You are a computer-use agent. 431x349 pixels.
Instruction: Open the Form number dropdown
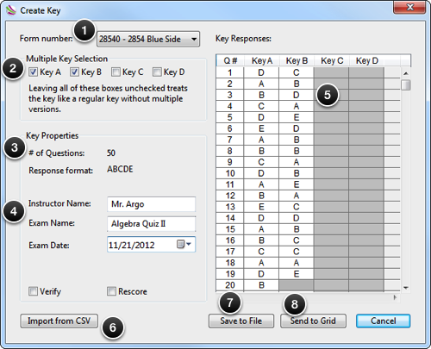click(x=148, y=39)
